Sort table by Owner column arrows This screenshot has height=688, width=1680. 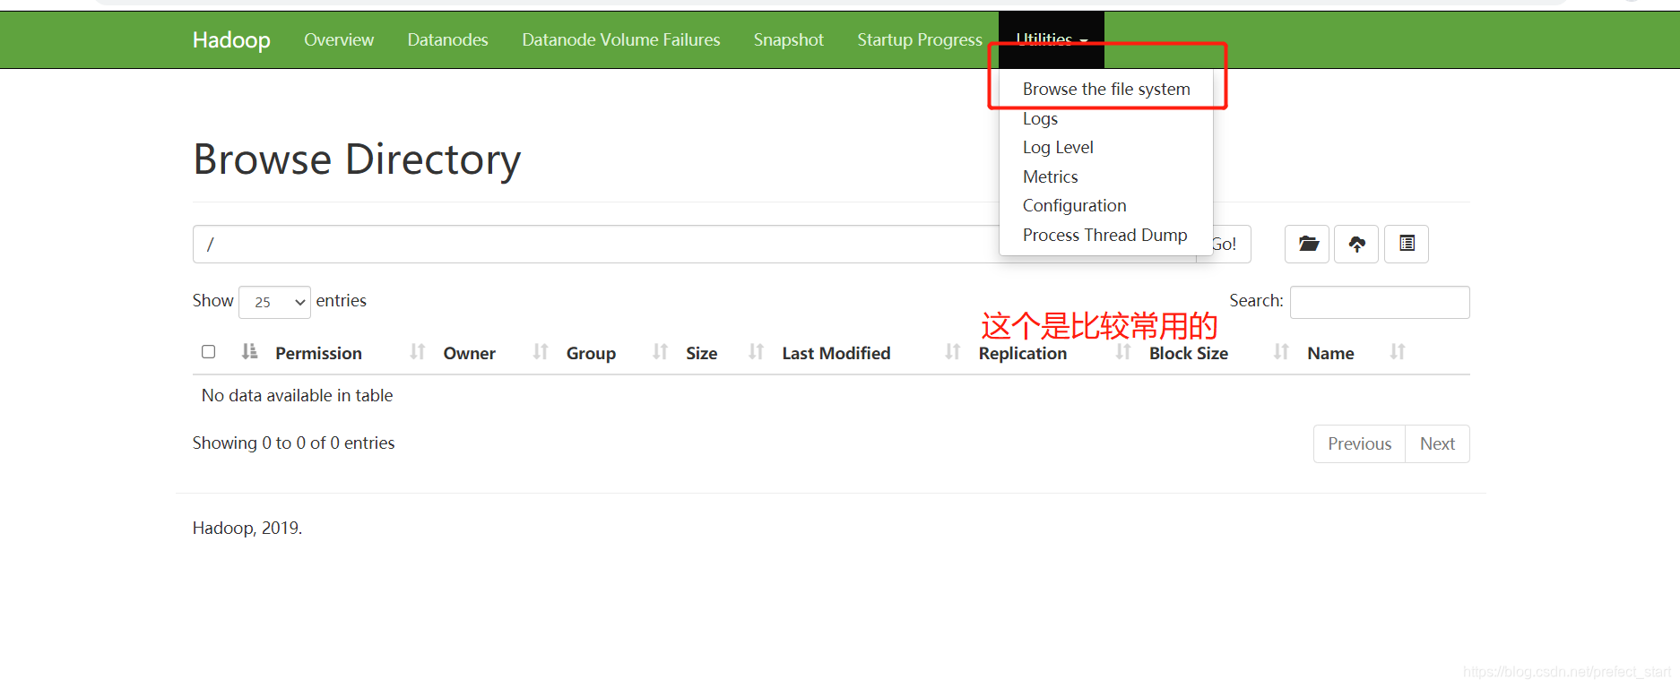pos(541,352)
